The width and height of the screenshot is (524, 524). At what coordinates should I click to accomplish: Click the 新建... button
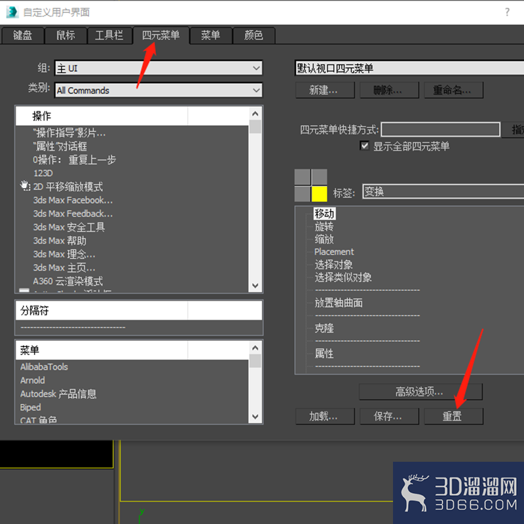[x=324, y=90]
